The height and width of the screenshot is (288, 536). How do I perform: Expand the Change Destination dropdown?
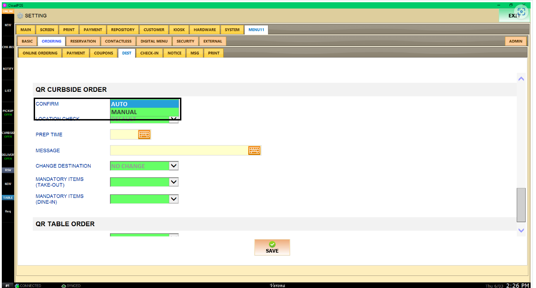click(174, 166)
